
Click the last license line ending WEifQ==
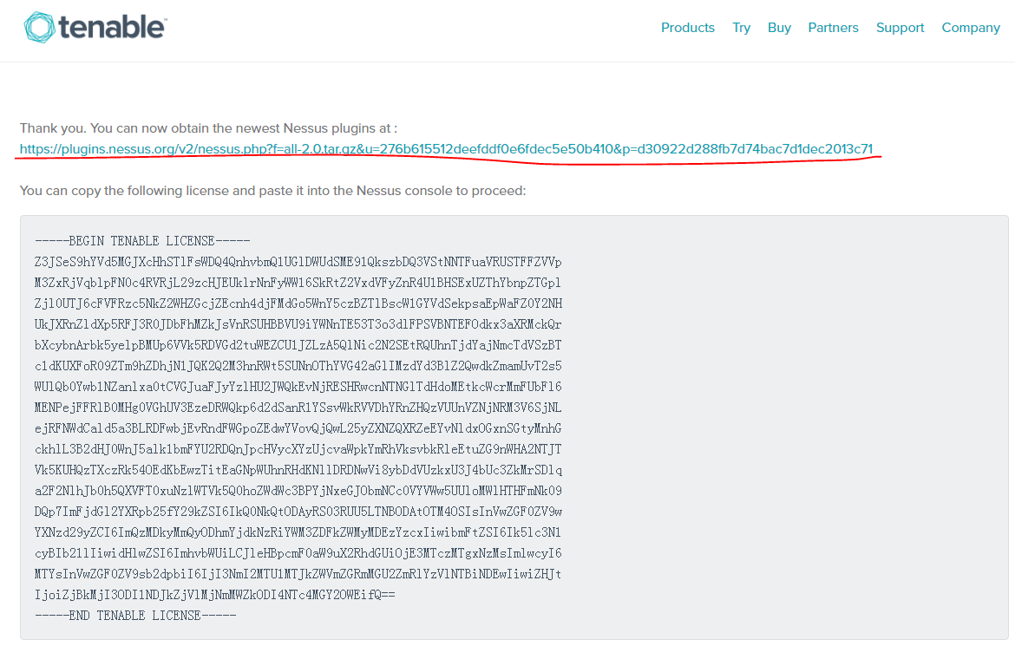coord(215,595)
